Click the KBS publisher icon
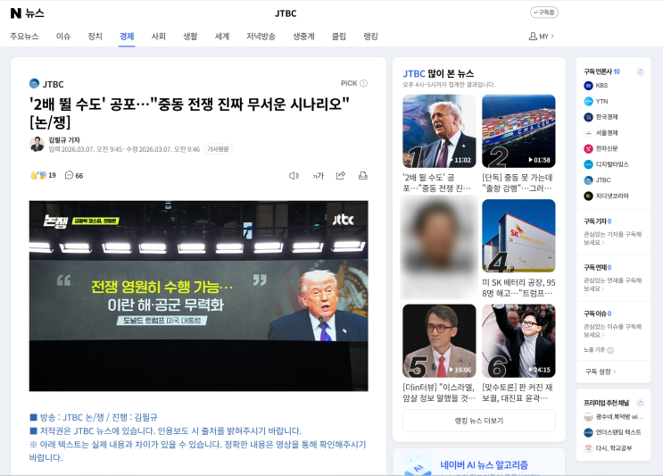The image size is (663, 476). [x=588, y=86]
